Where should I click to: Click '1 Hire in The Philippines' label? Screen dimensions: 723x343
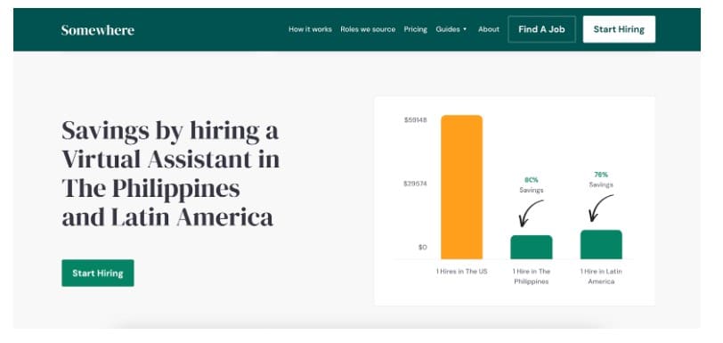pos(532,276)
